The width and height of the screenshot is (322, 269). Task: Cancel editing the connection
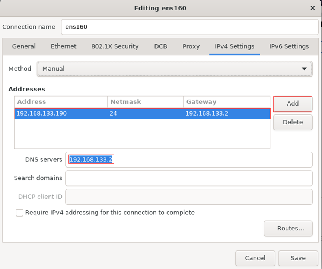tap(255, 258)
